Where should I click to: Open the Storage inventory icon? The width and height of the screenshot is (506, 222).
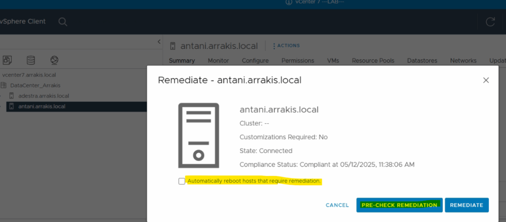(31, 60)
